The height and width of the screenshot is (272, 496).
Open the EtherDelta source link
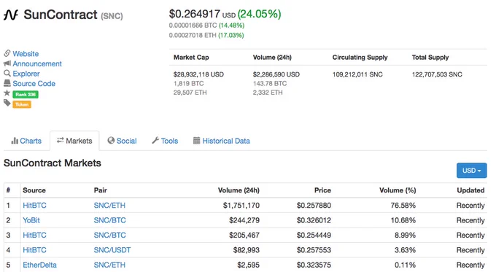[x=39, y=265]
